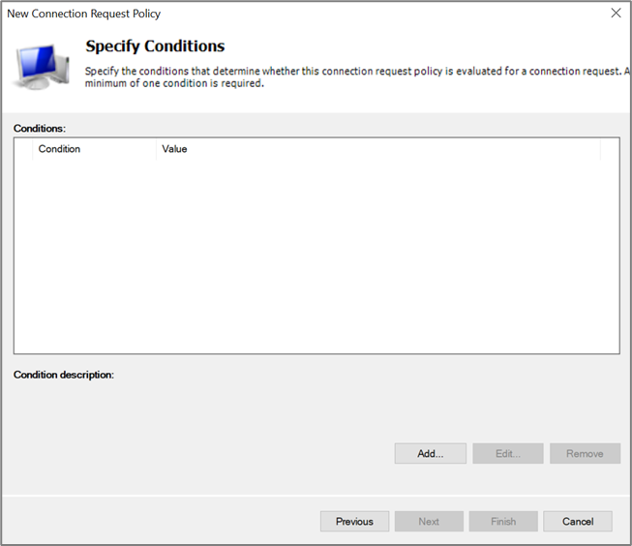Click the Conditions: label
The height and width of the screenshot is (546, 632).
pyautogui.click(x=40, y=128)
